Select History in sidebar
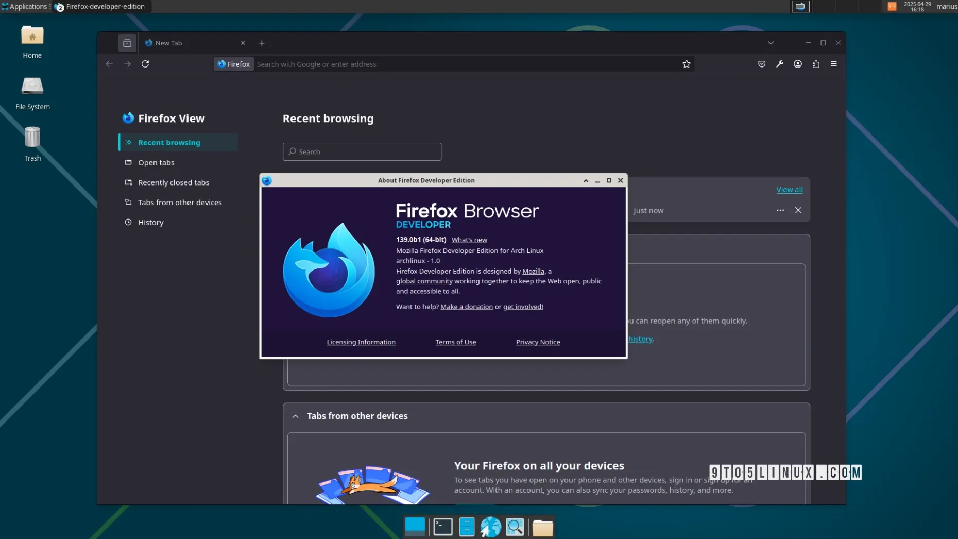This screenshot has height=539, width=958. pos(178,223)
